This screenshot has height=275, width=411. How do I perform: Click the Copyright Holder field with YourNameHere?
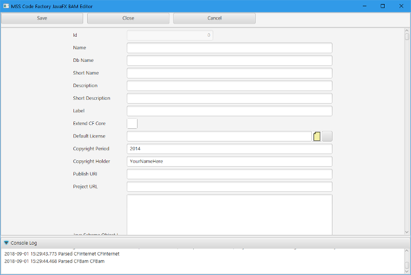point(229,161)
